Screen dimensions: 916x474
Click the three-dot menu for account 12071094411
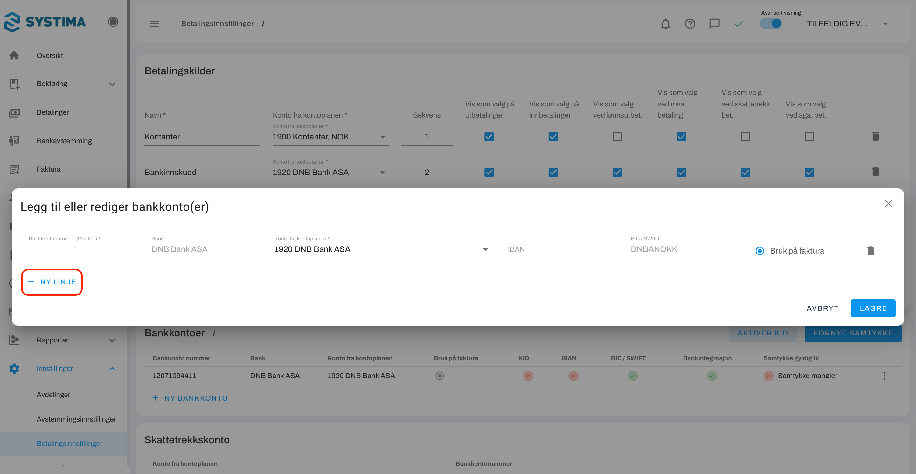(884, 376)
